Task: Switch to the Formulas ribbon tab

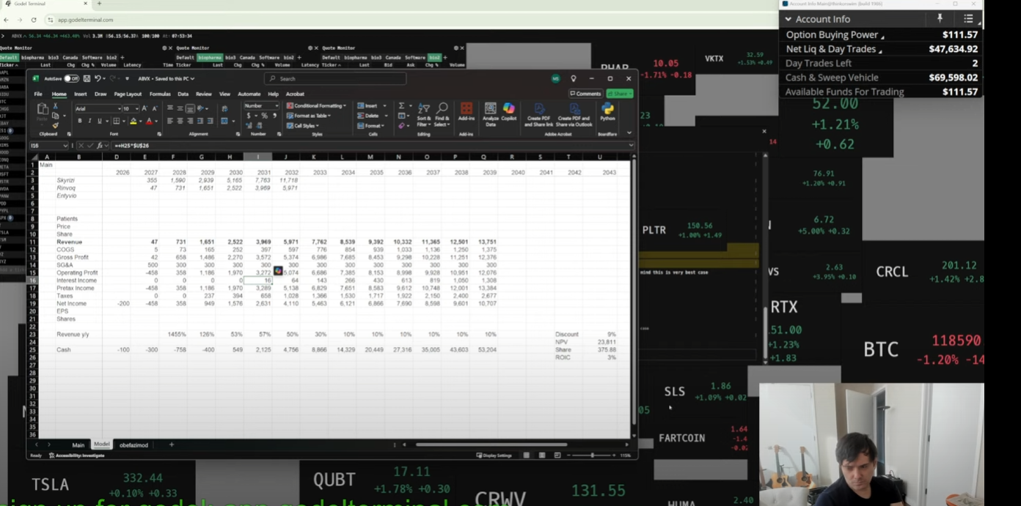Action: pos(160,94)
